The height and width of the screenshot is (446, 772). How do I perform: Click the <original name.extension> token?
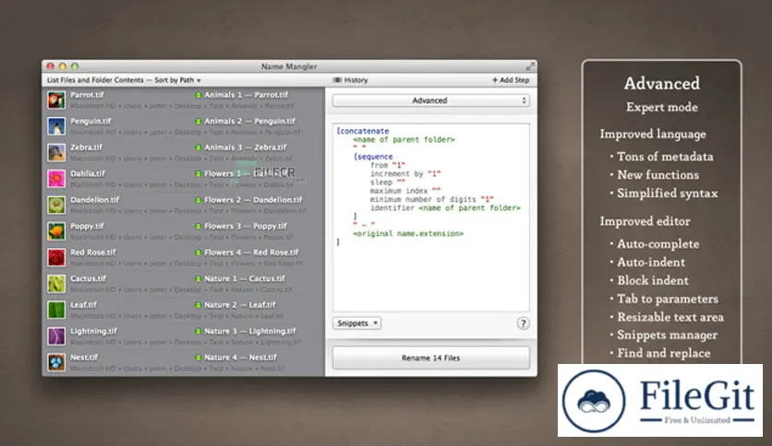(x=408, y=234)
